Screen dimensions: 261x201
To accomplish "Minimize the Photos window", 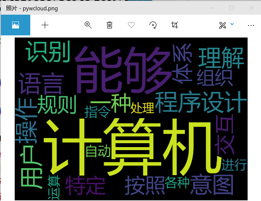I will tap(212, 8).
